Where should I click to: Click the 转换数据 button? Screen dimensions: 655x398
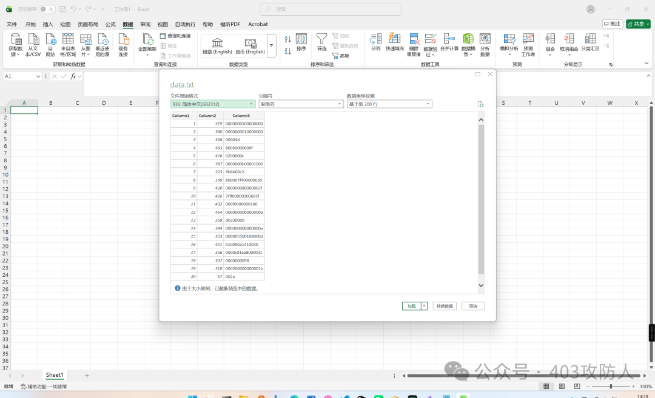tap(445, 306)
